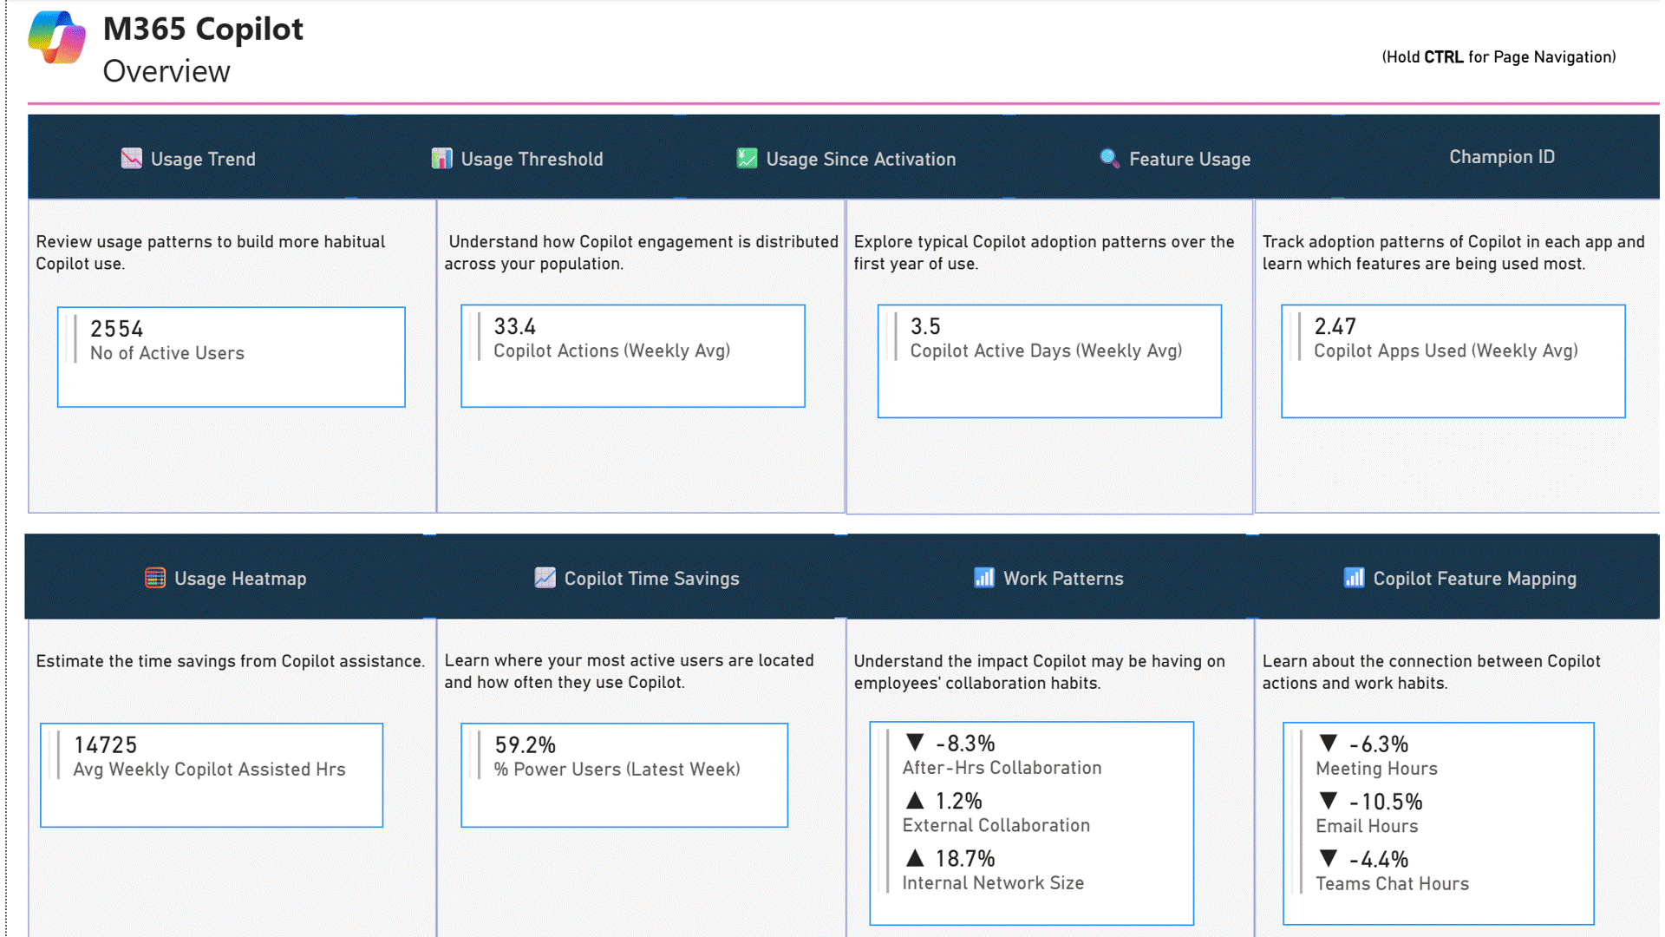Go to the Usage Threshold page

(x=532, y=159)
